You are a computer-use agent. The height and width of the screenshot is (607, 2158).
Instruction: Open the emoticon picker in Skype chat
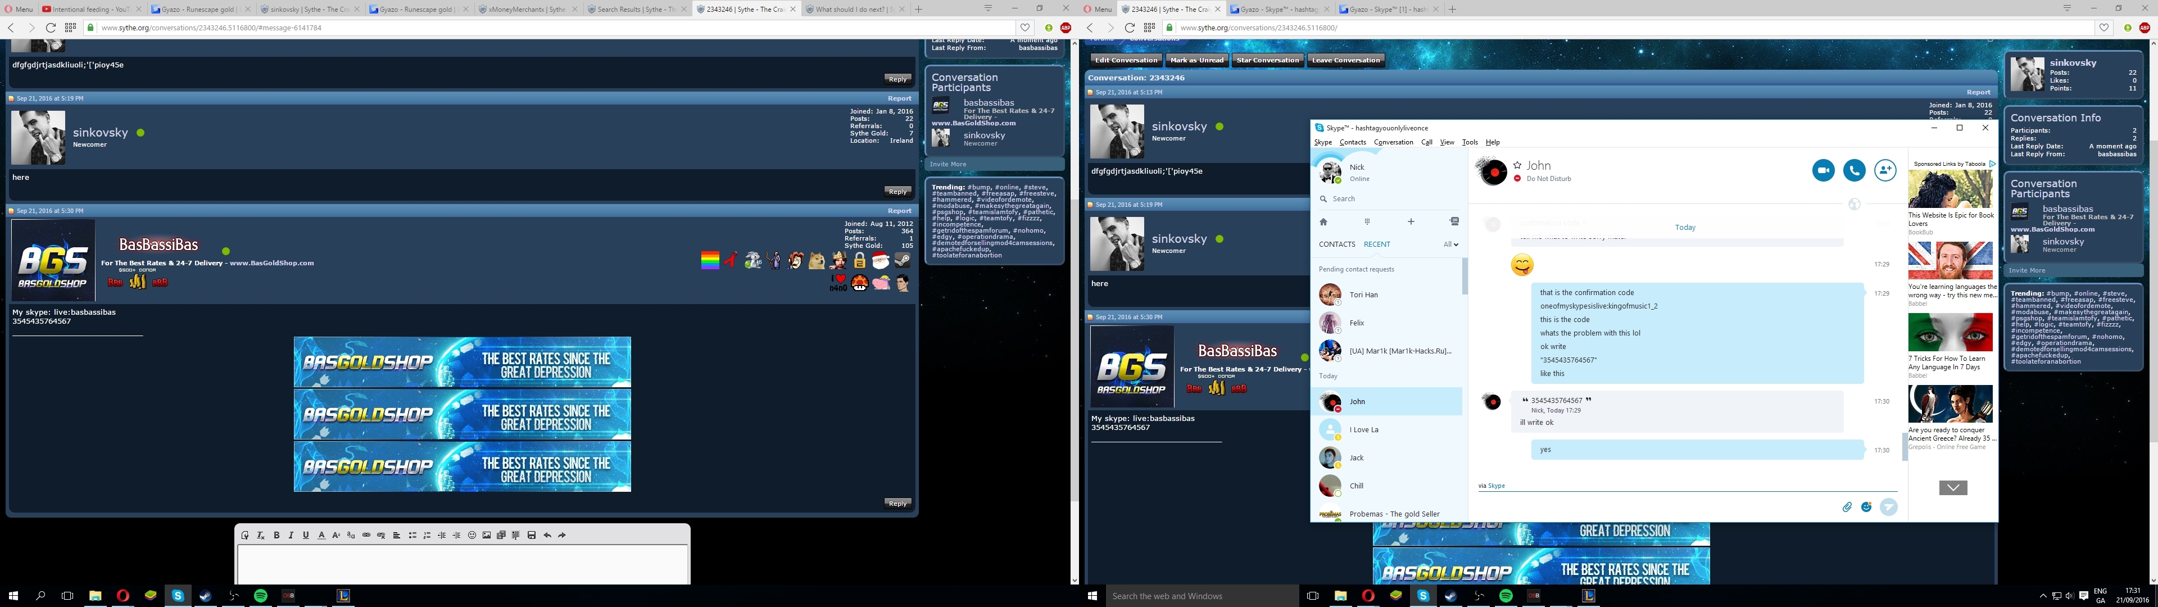[x=1866, y=506]
